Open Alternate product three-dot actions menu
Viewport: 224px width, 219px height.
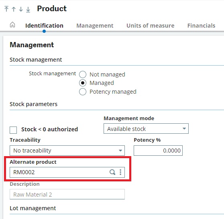pyautogui.click(x=120, y=172)
